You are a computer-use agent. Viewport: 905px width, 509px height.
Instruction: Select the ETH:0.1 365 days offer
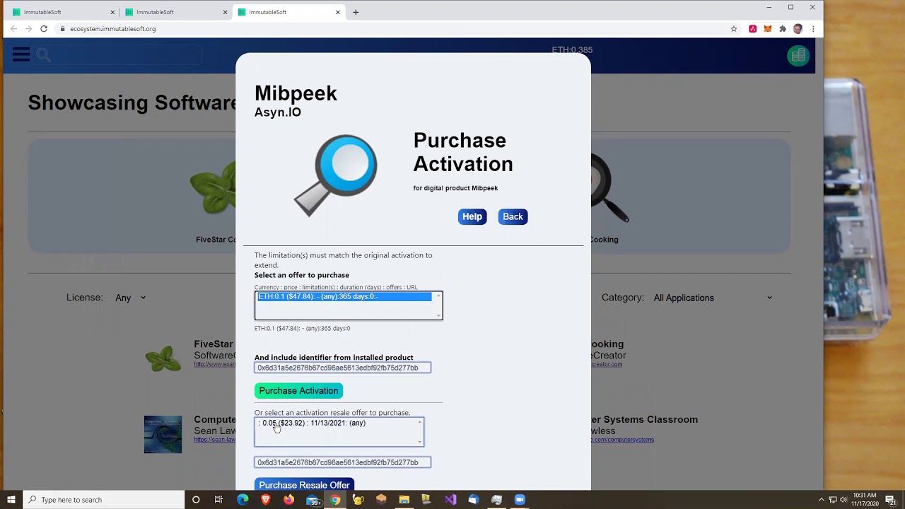point(344,297)
